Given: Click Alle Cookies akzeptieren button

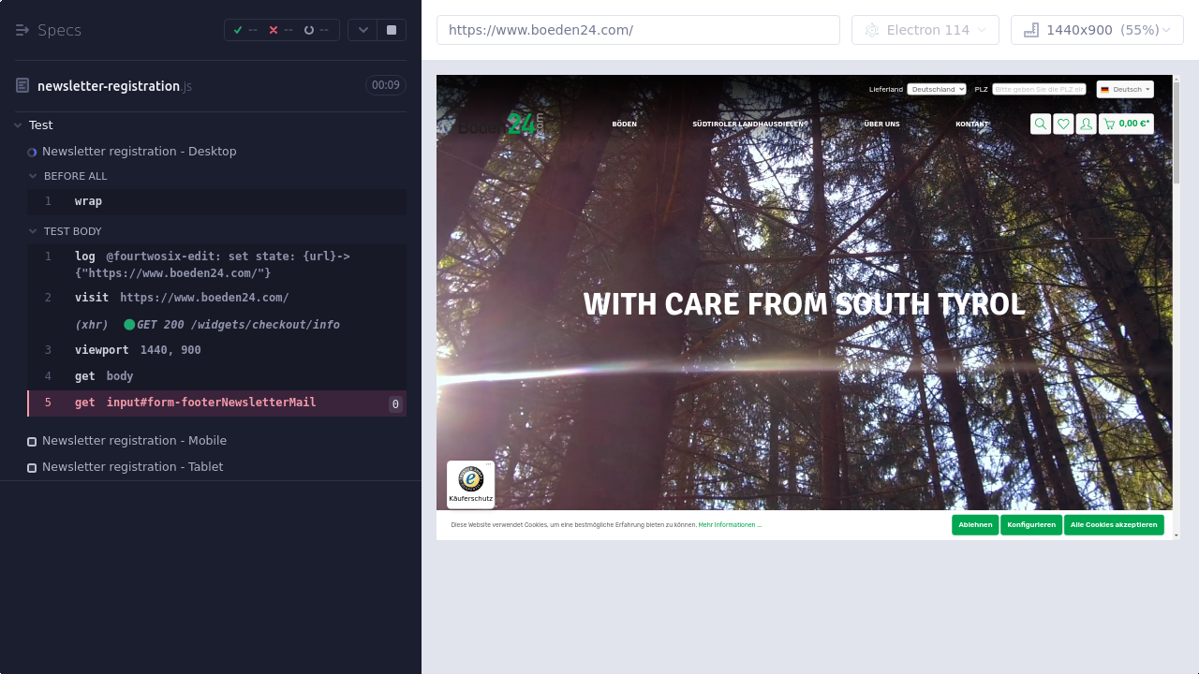Looking at the screenshot, I should (x=1114, y=525).
